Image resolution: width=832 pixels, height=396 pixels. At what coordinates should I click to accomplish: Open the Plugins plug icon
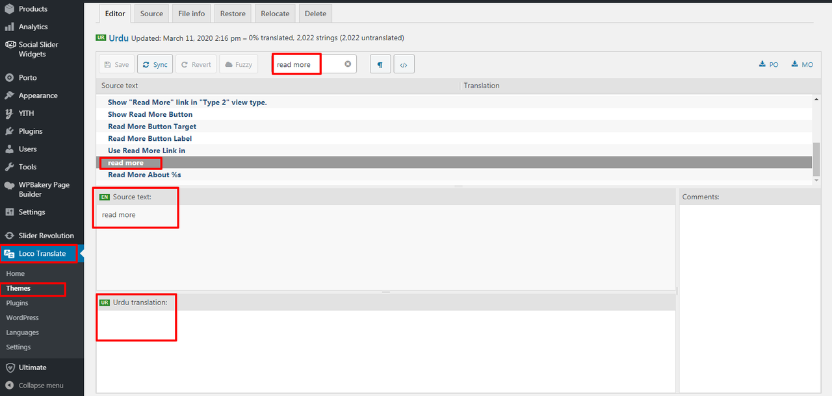tap(10, 131)
